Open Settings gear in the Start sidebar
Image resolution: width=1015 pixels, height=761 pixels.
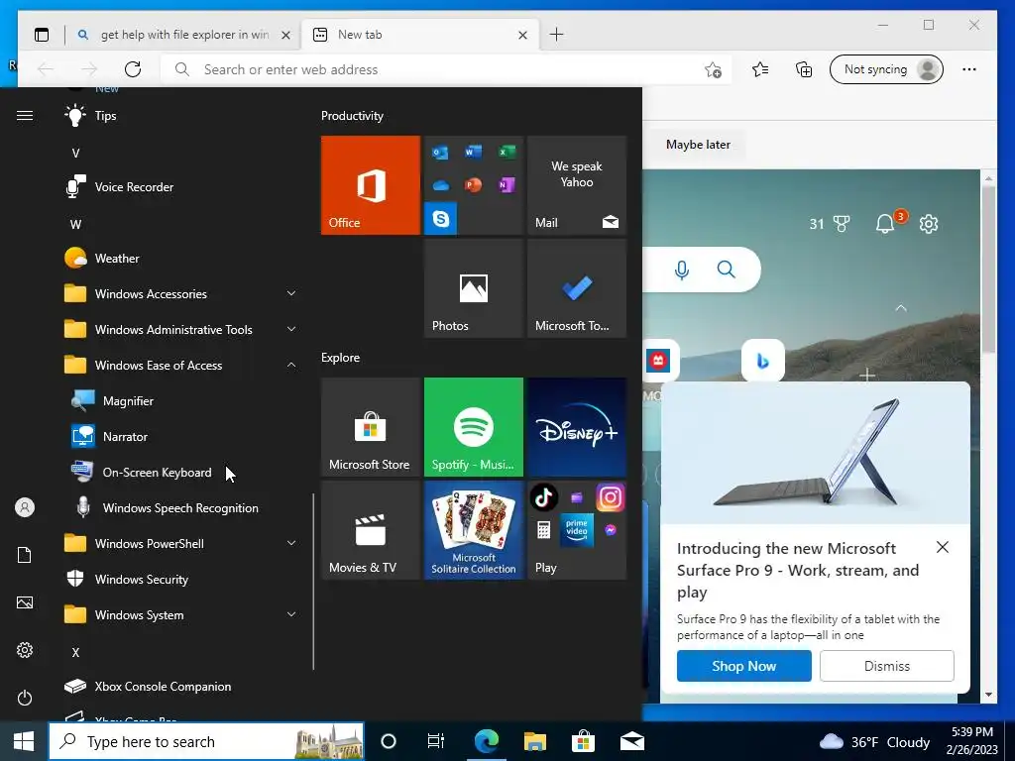coord(25,650)
